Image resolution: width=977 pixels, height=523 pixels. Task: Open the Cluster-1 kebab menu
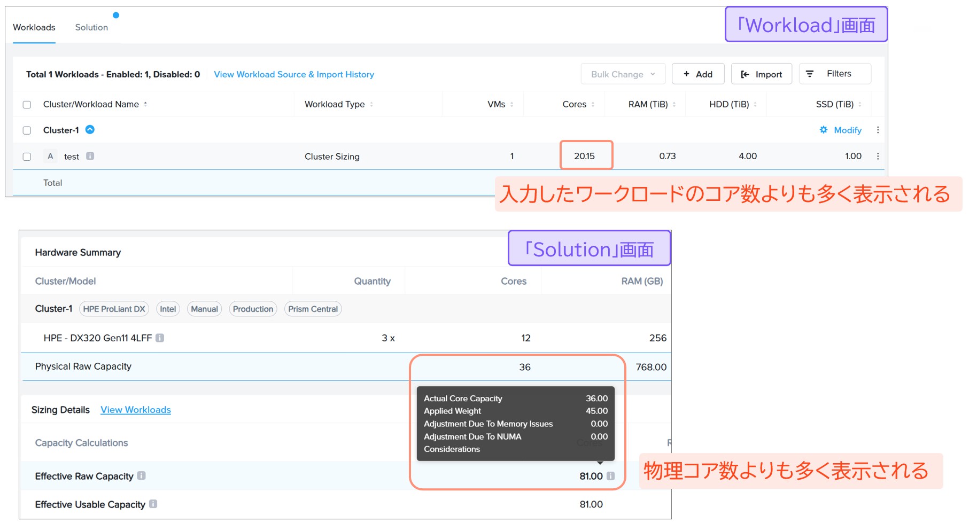point(878,130)
